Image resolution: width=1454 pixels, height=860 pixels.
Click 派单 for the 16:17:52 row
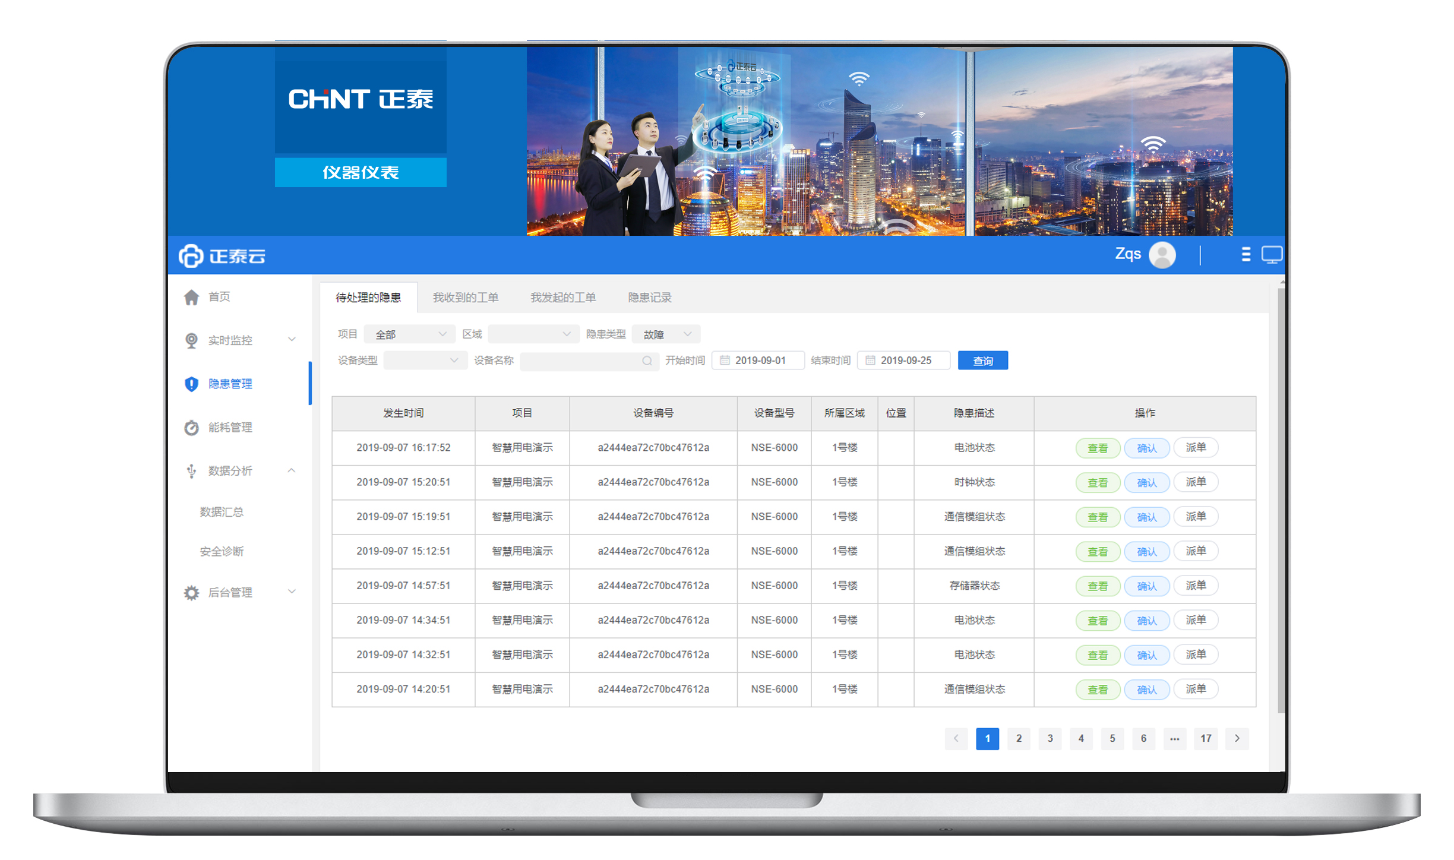click(x=1196, y=448)
